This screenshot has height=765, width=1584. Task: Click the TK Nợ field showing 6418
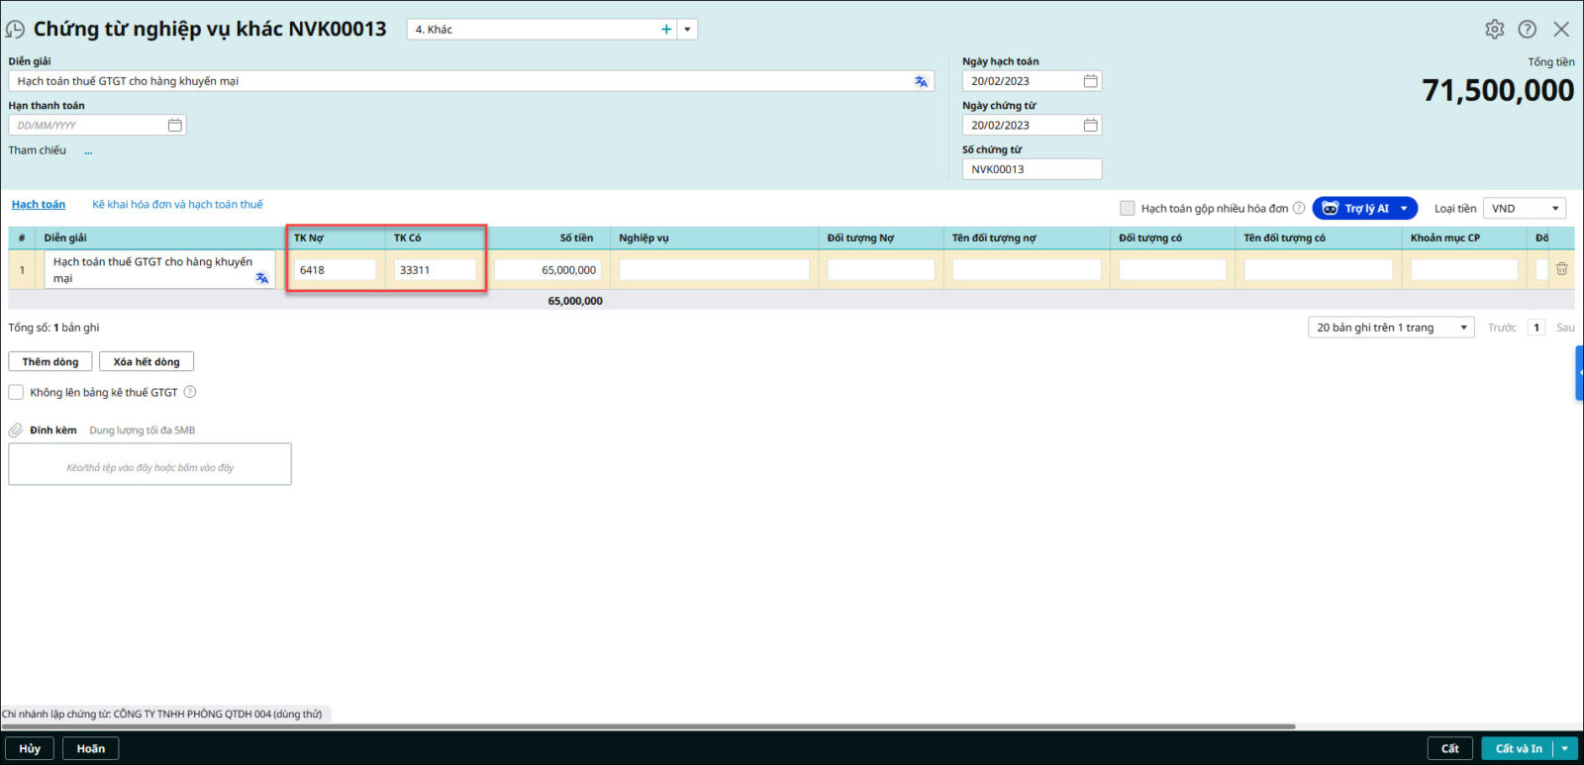(335, 270)
